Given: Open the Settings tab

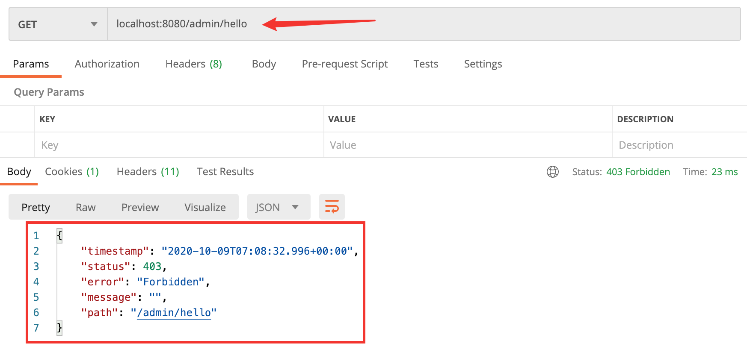Looking at the screenshot, I should click(x=483, y=64).
